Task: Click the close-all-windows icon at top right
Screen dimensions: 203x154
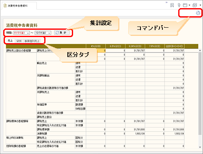Action: click(x=195, y=5)
